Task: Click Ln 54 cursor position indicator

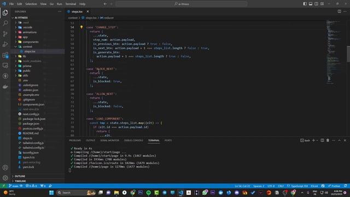Action: [242, 186]
